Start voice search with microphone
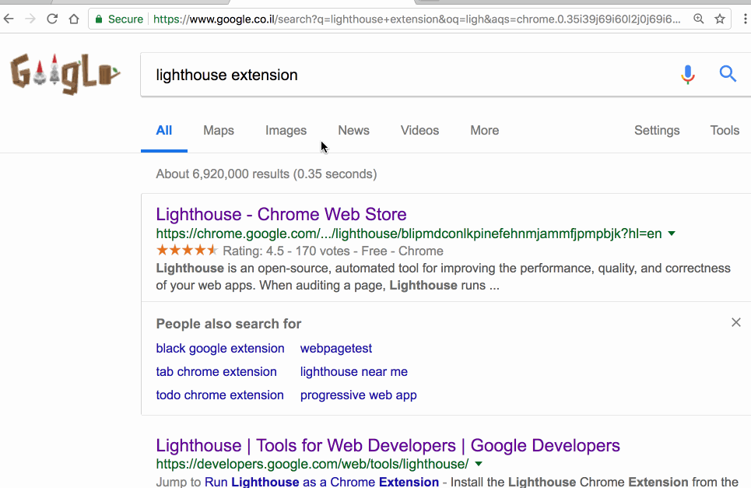751x488 pixels. point(688,74)
